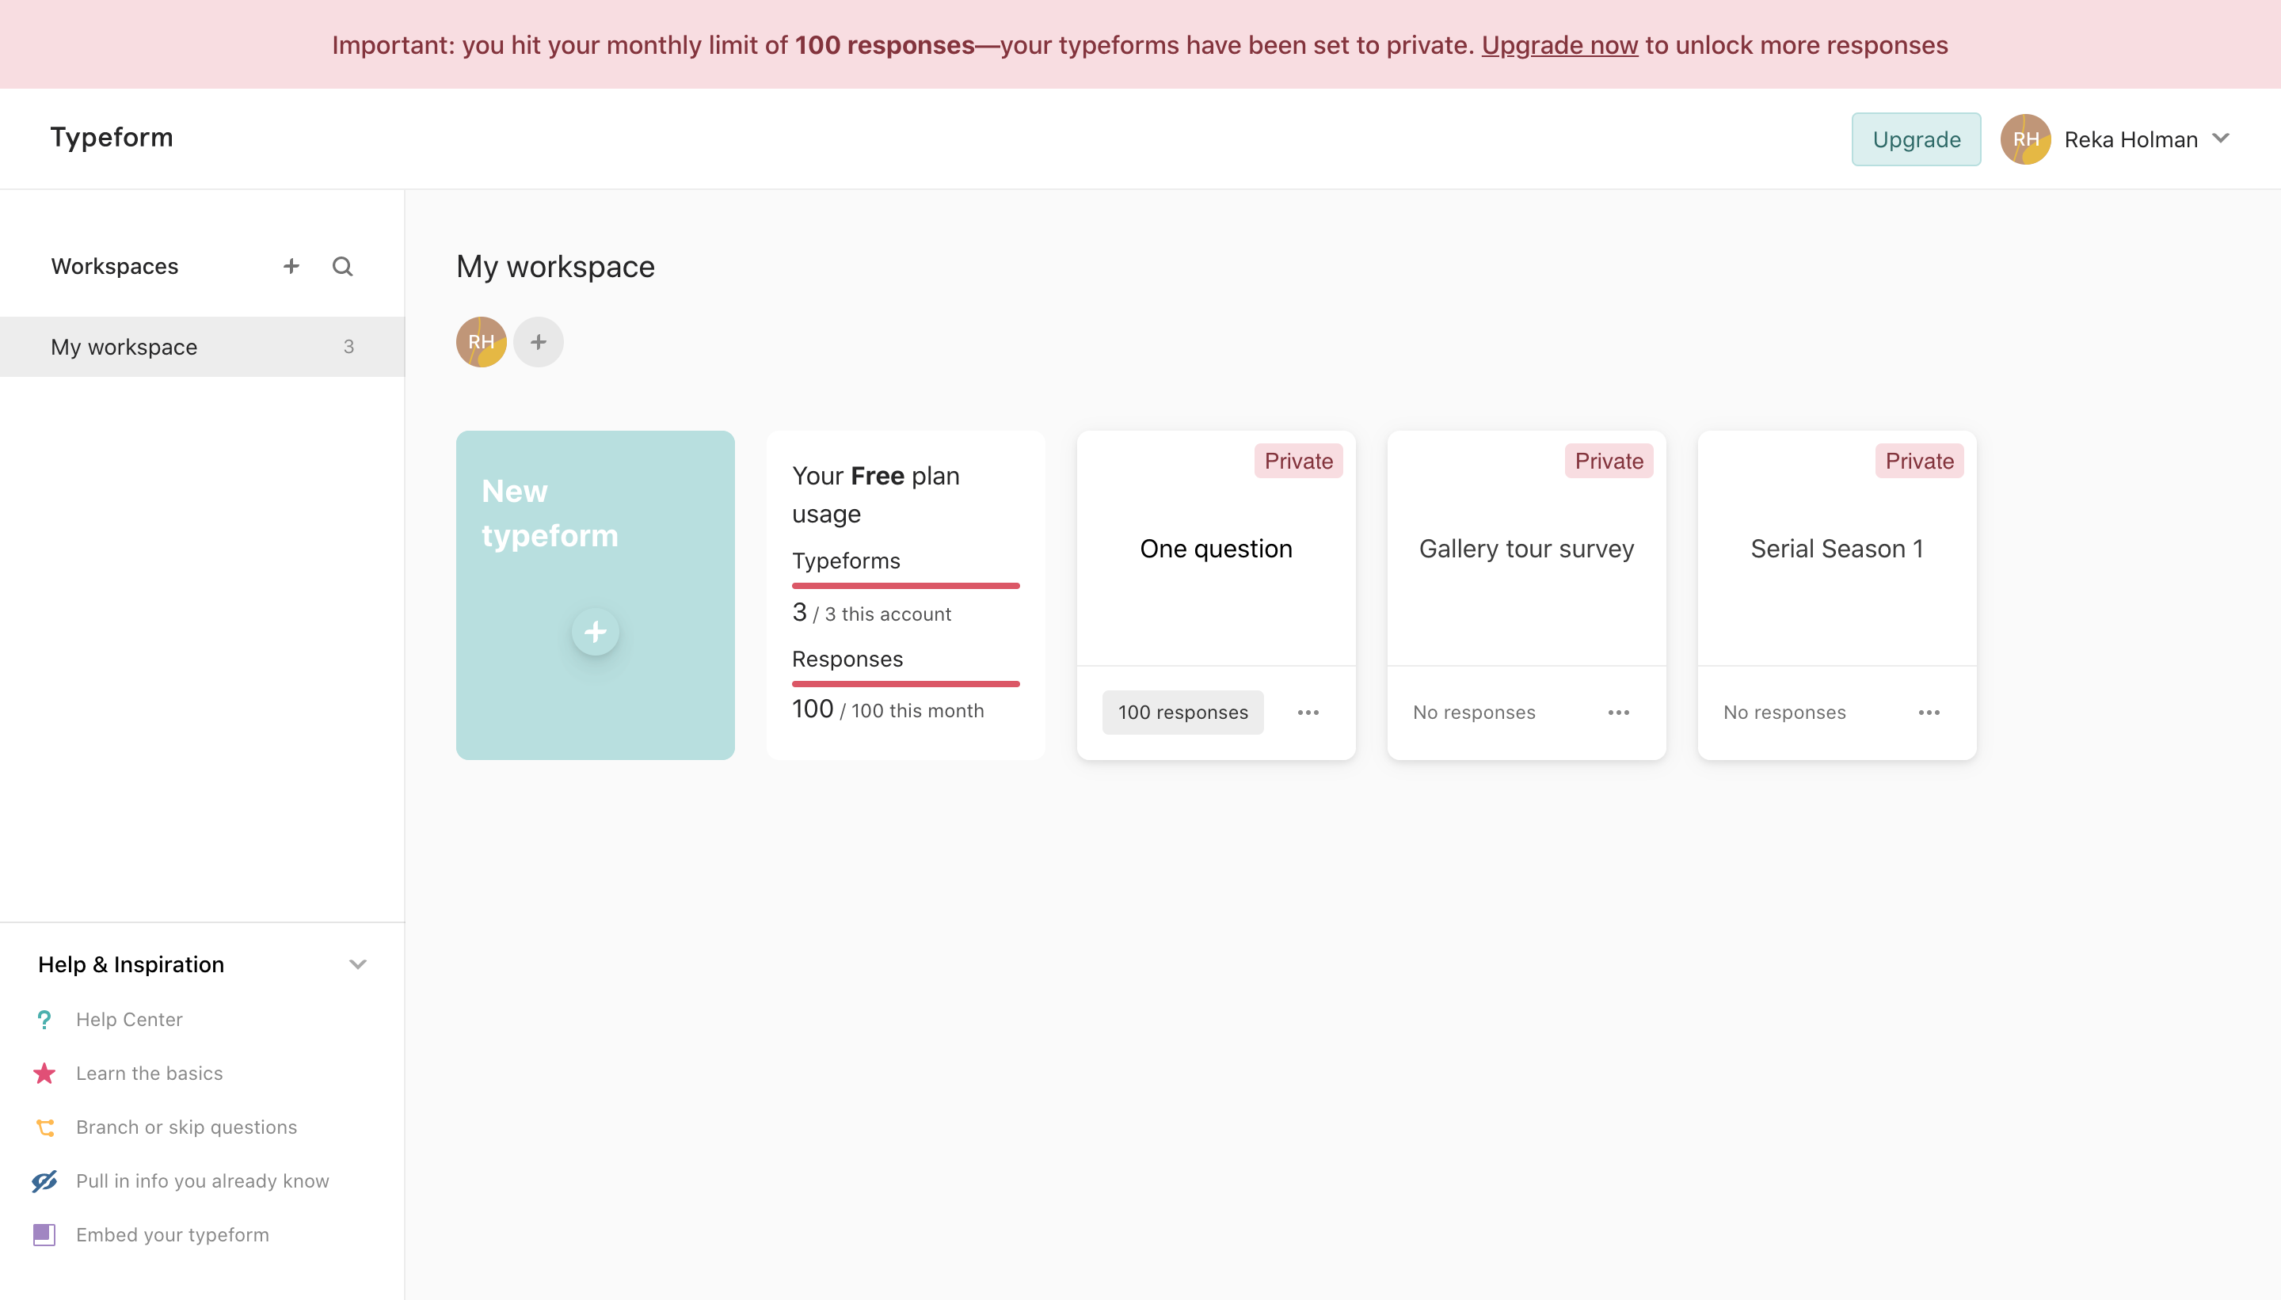Click the Responses usage progress bar

[x=905, y=684]
